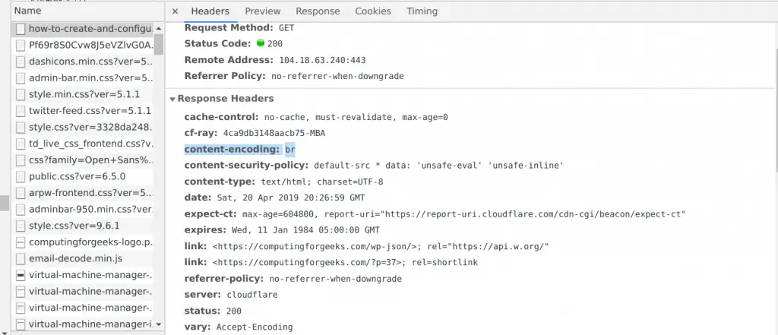
Task: Select the dashicons.min.css file icon
Action: (21, 62)
